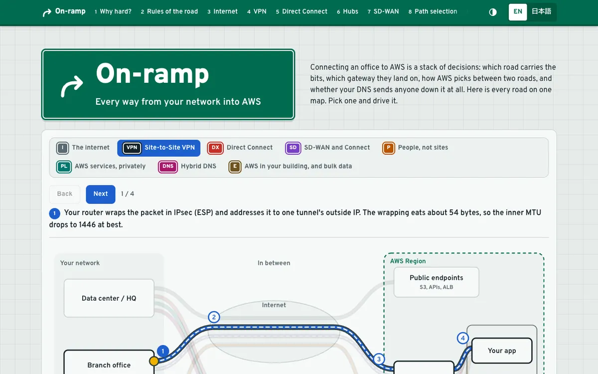Choose the Hybrid DNS road
This screenshot has width=598, height=374.
tap(187, 167)
